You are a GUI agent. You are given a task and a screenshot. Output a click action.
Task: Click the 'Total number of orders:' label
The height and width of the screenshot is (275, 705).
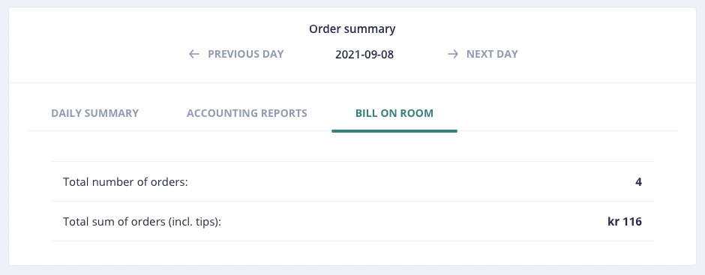[x=125, y=182]
